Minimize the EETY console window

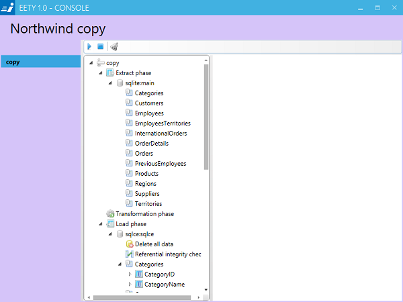[x=360, y=8]
